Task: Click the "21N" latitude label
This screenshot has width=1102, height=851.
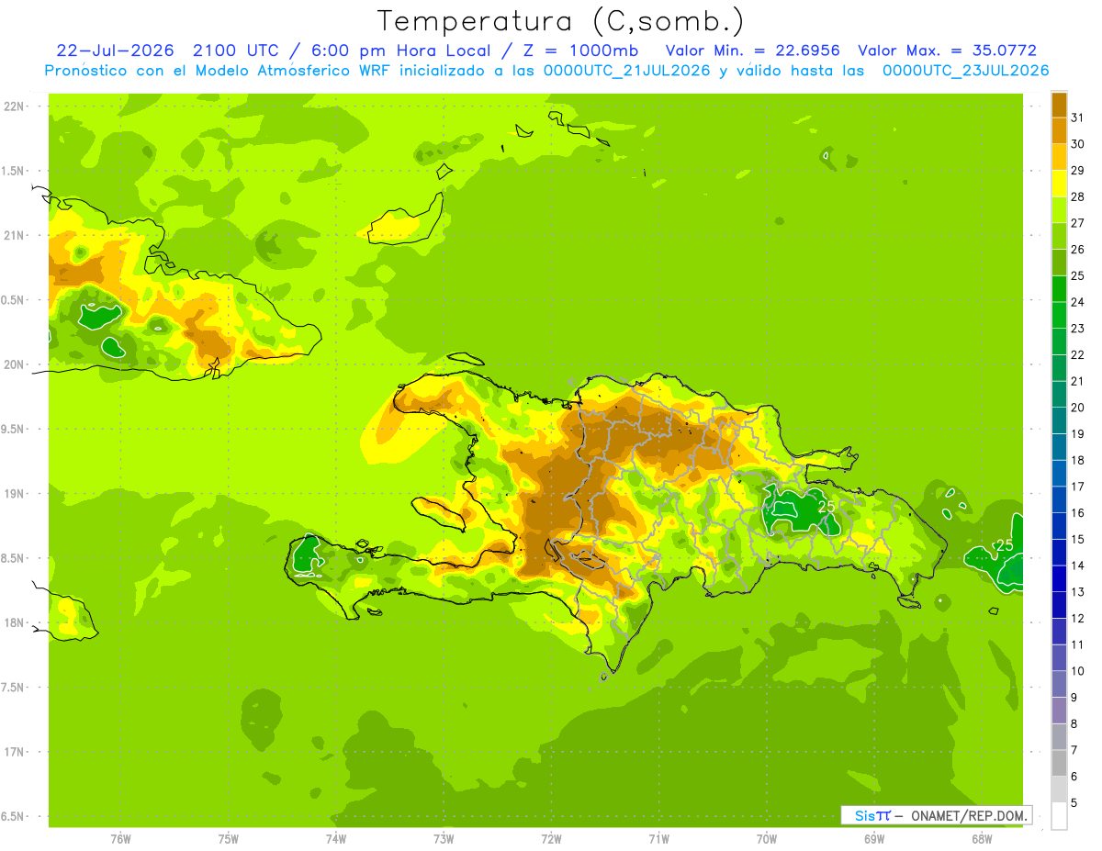Action: [x=15, y=236]
